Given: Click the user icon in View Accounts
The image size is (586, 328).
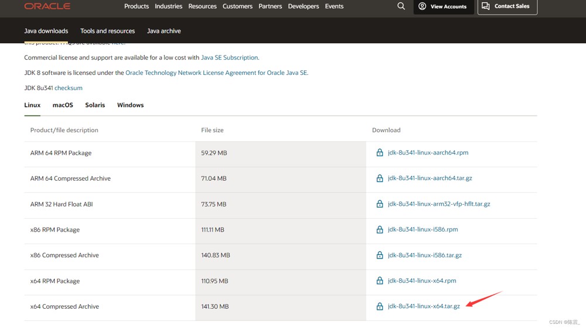Looking at the screenshot, I should click(x=422, y=6).
